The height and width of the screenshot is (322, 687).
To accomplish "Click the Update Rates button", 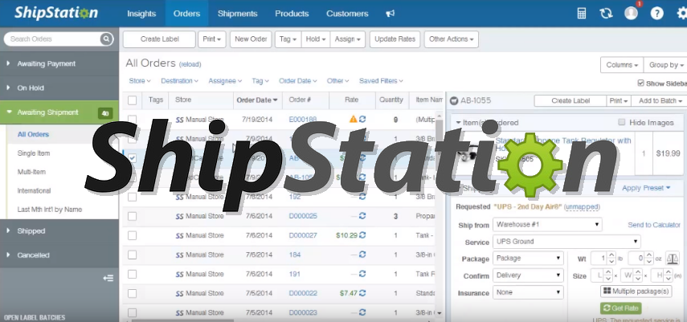I will (395, 39).
